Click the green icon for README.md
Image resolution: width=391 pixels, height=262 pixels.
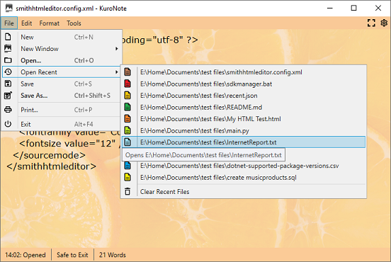[x=127, y=107]
